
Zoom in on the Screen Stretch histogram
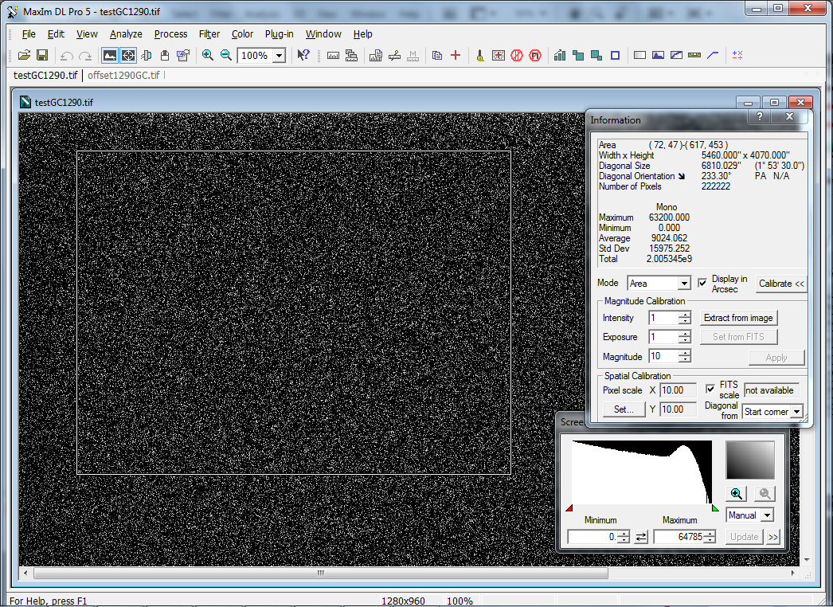[737, 493]
